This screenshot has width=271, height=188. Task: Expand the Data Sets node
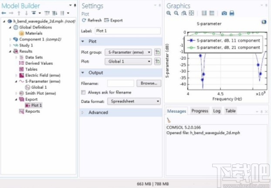point(16,57)
